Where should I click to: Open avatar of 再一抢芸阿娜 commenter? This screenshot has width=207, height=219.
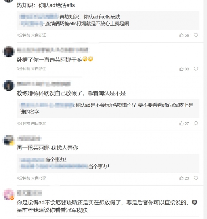(x=9, y=140)
